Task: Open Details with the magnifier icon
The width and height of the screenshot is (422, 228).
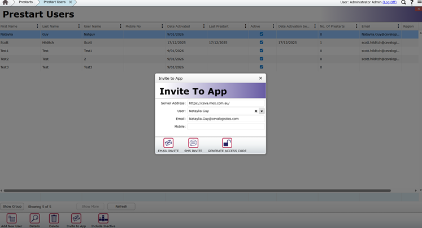Action: tap(34, 218)
